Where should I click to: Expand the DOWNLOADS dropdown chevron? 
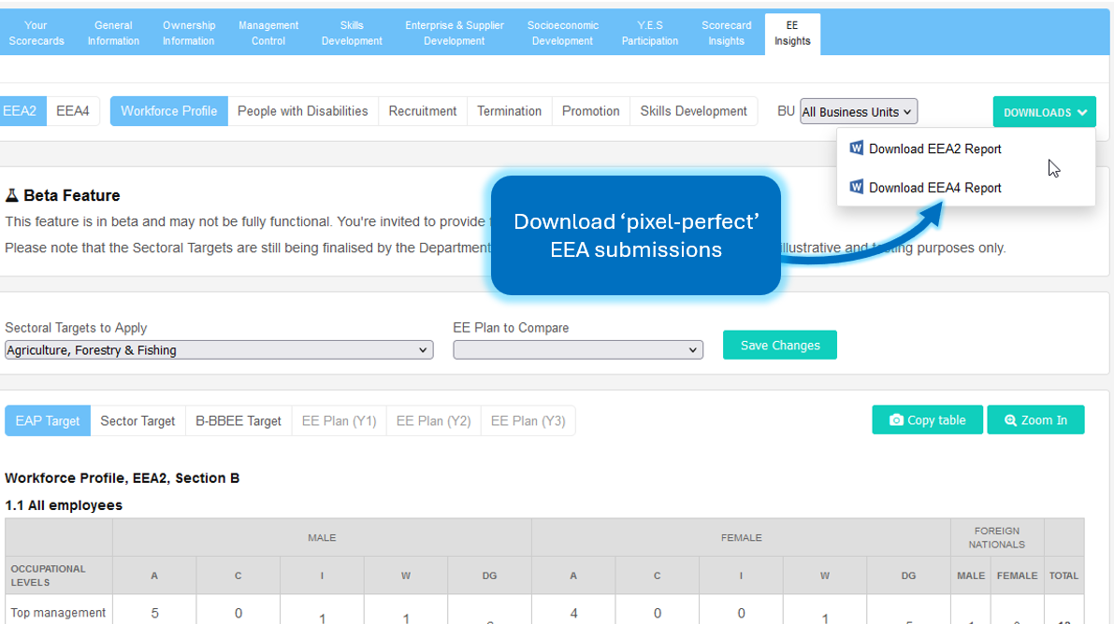pyautogui.click(x=1082, y=112)
